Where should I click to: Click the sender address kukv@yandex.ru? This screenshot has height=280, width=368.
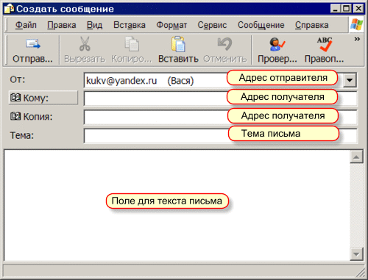[121, 80]
